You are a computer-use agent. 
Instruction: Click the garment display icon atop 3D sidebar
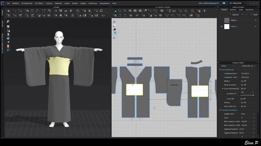[x=8, y=21]
